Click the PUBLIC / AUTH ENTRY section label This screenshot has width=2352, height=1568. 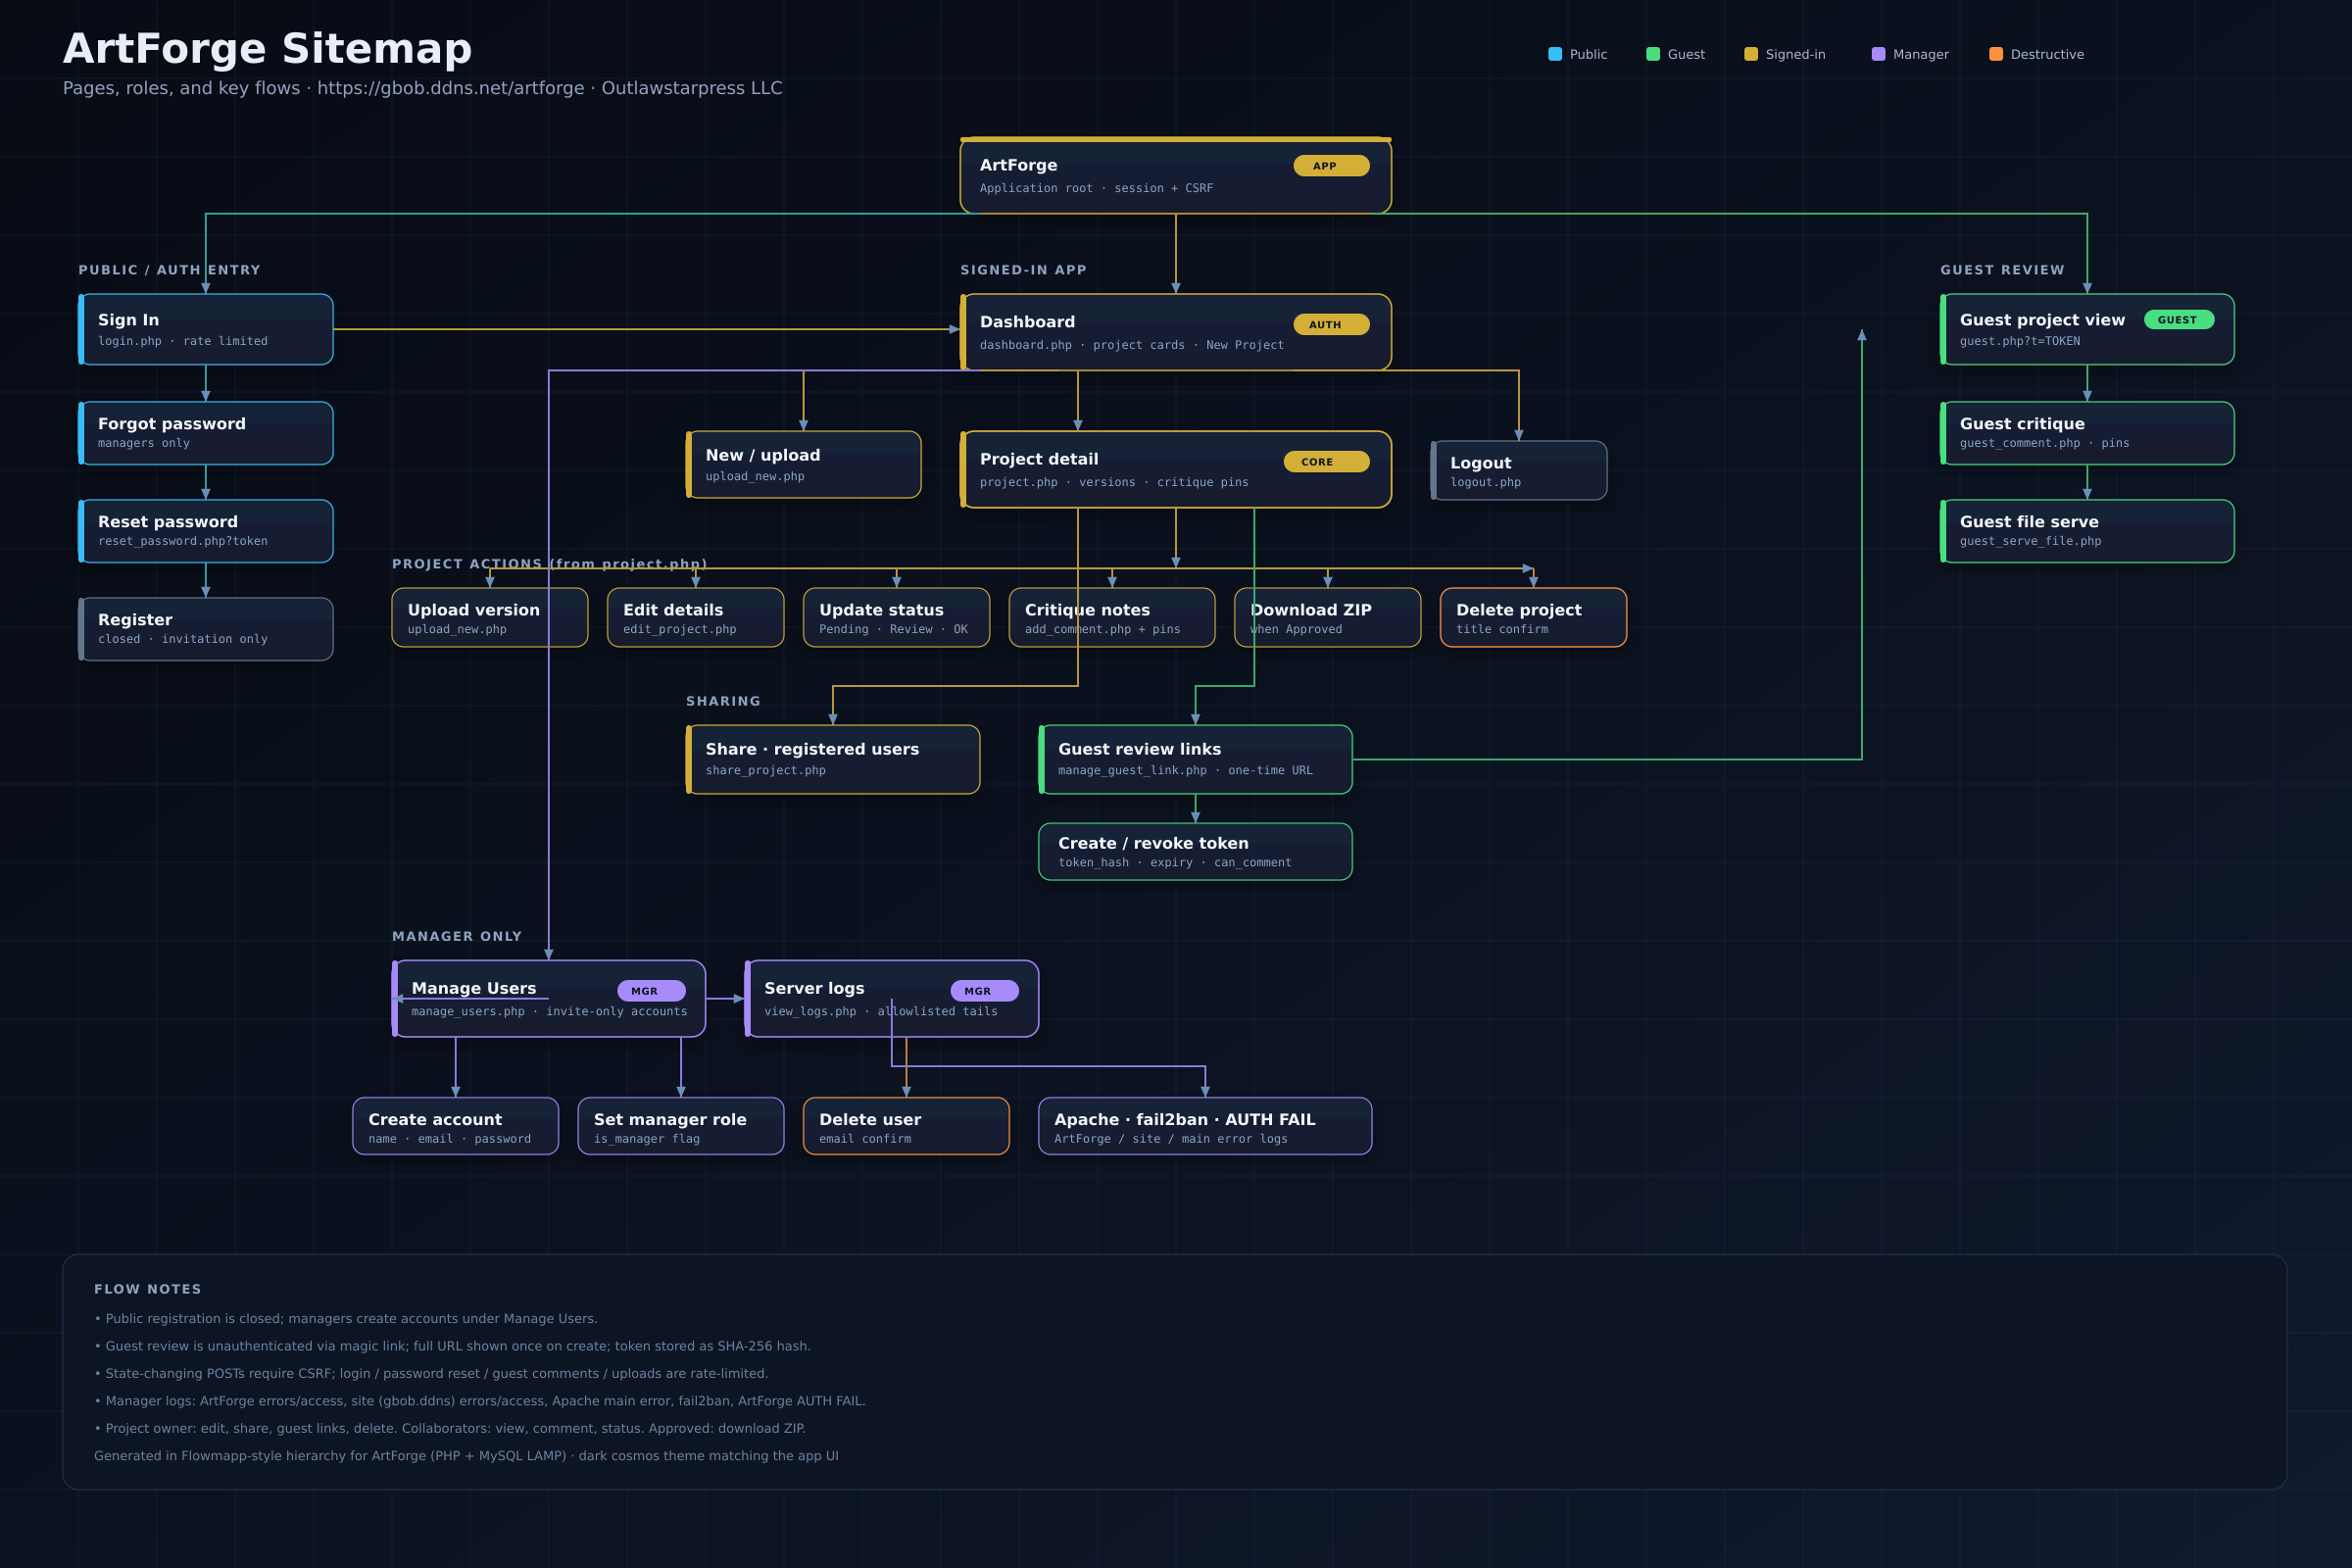pyautogui.click(x=170, y=270)
